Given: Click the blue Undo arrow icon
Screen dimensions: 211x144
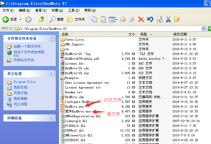Looking at the screenshot, I should pyautogui.click(x=150, y=19).
